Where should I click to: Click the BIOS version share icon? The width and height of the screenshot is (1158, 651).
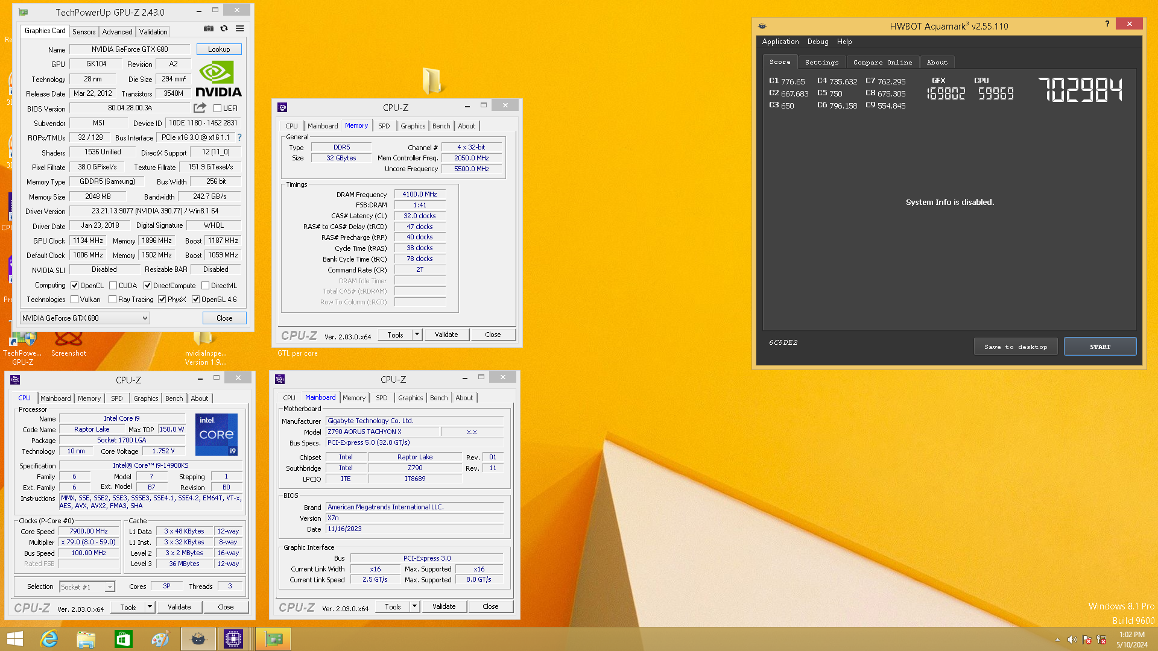tap(200, 108)
